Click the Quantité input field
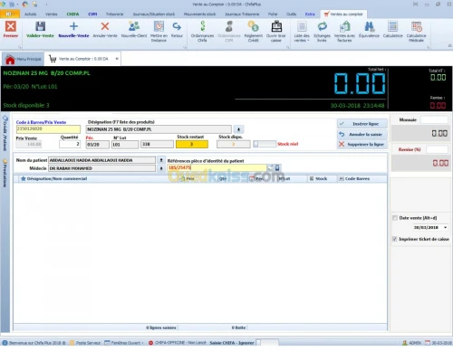This screenshot has height=351, width=453. (70, 144)
